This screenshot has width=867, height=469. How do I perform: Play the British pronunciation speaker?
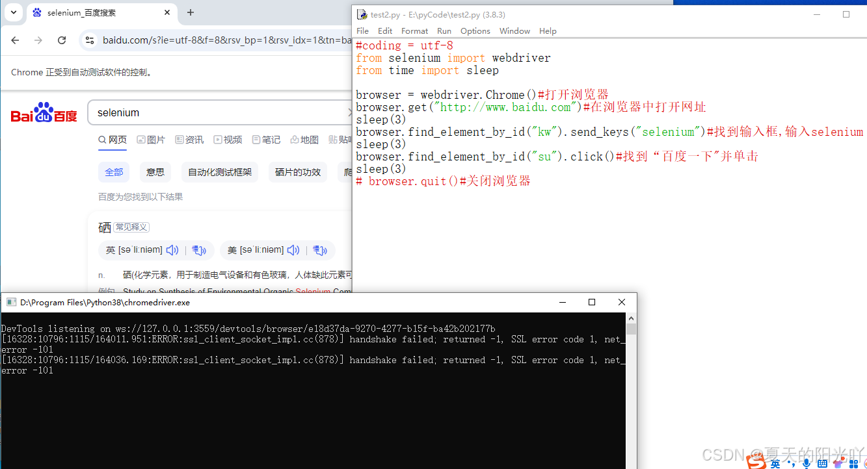click(172, 250)
